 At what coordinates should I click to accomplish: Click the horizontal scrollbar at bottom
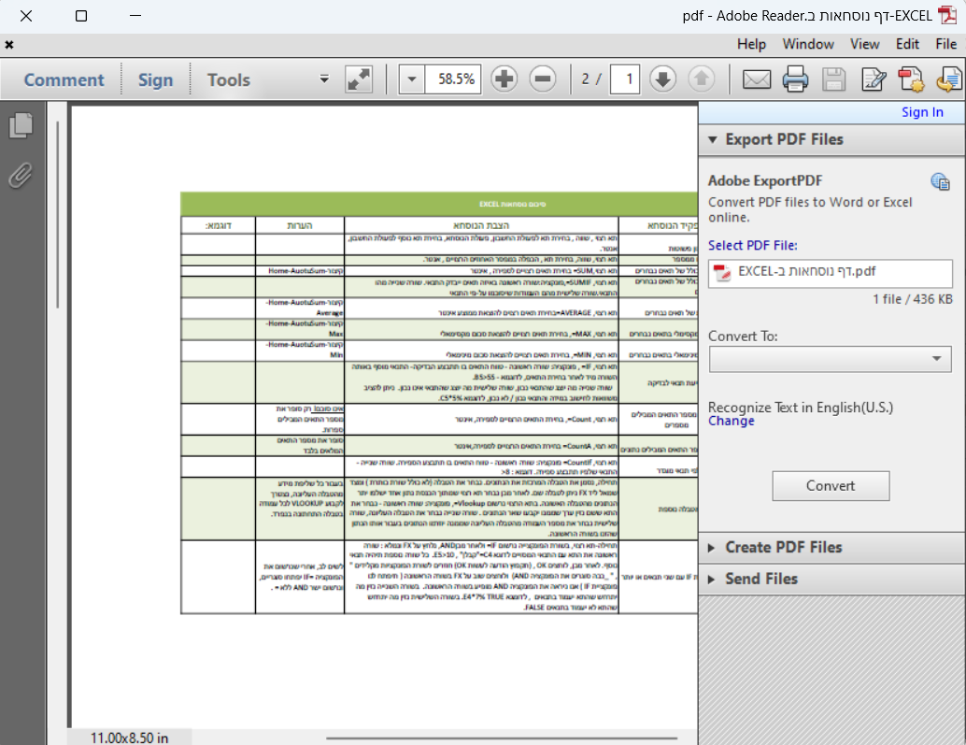pos(502,738)
